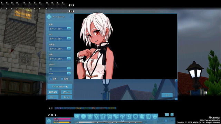221x124 pixels.
Task: Open the shirt equipment icon in the menu bar
Action: (x=103, y=116)
